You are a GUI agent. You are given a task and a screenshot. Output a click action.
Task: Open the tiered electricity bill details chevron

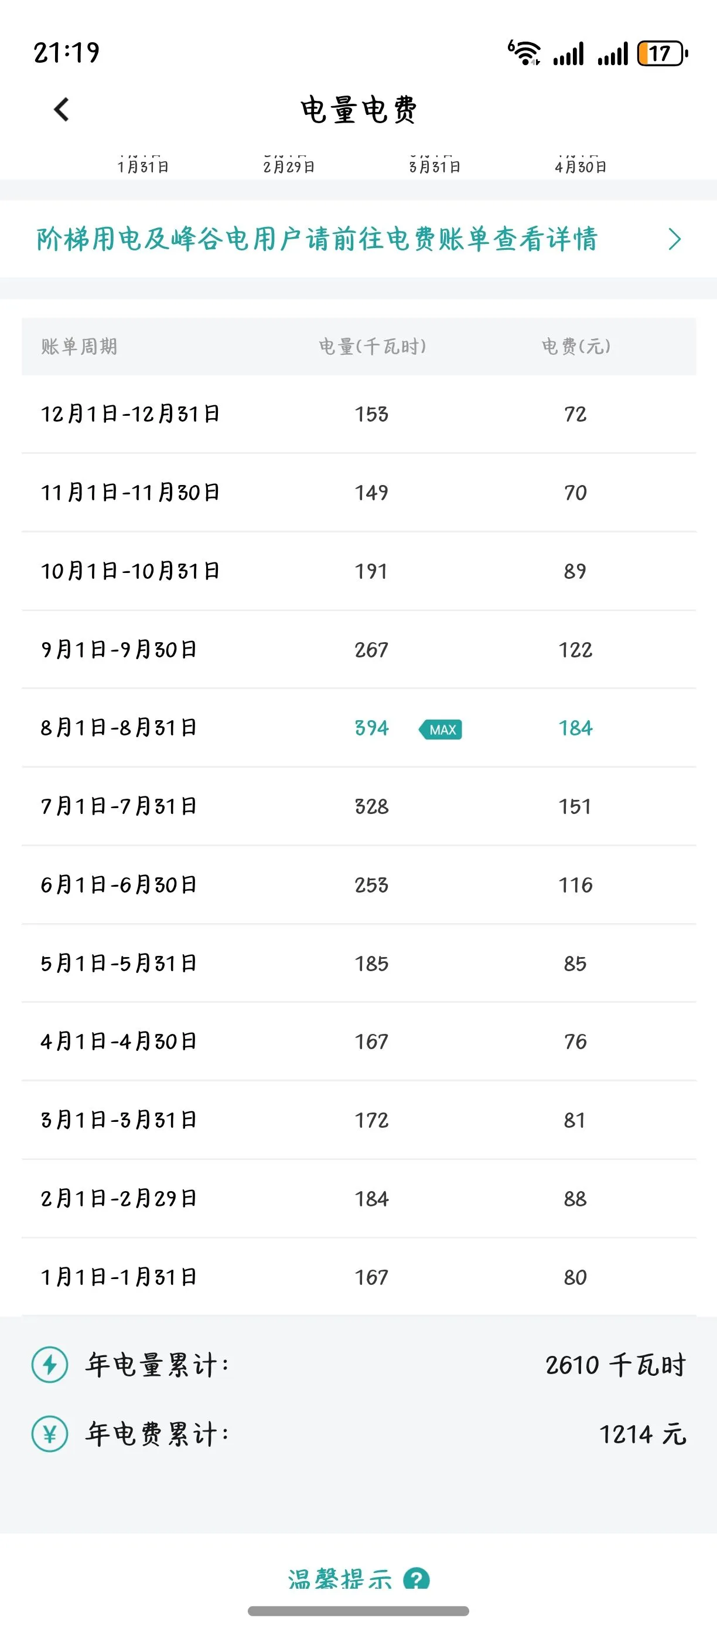point(674,239)
